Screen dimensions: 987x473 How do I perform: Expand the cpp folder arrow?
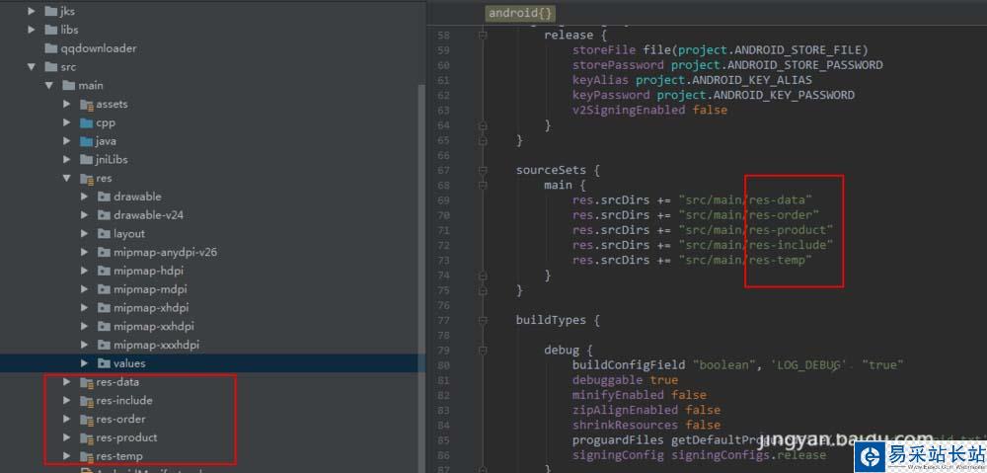click(x=67, y=122)
